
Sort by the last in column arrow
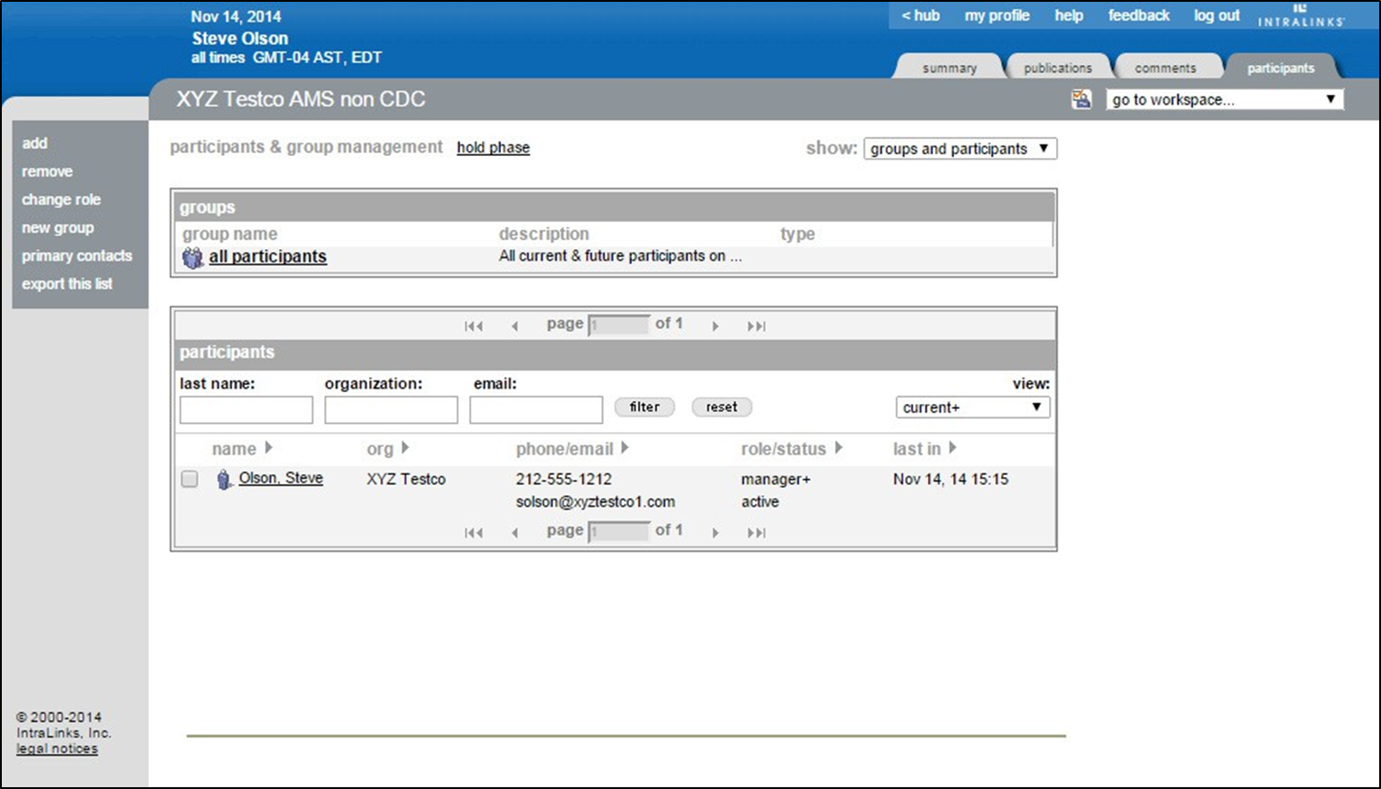[x=953, y=448]
